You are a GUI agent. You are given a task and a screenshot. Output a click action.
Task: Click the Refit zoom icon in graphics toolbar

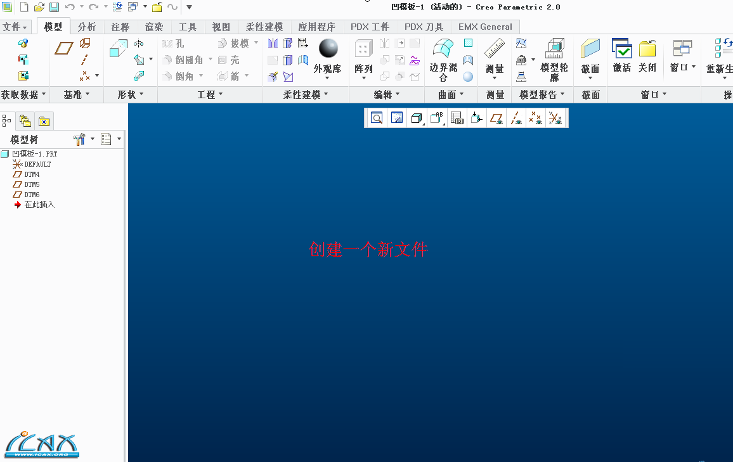tap(377, 118)
